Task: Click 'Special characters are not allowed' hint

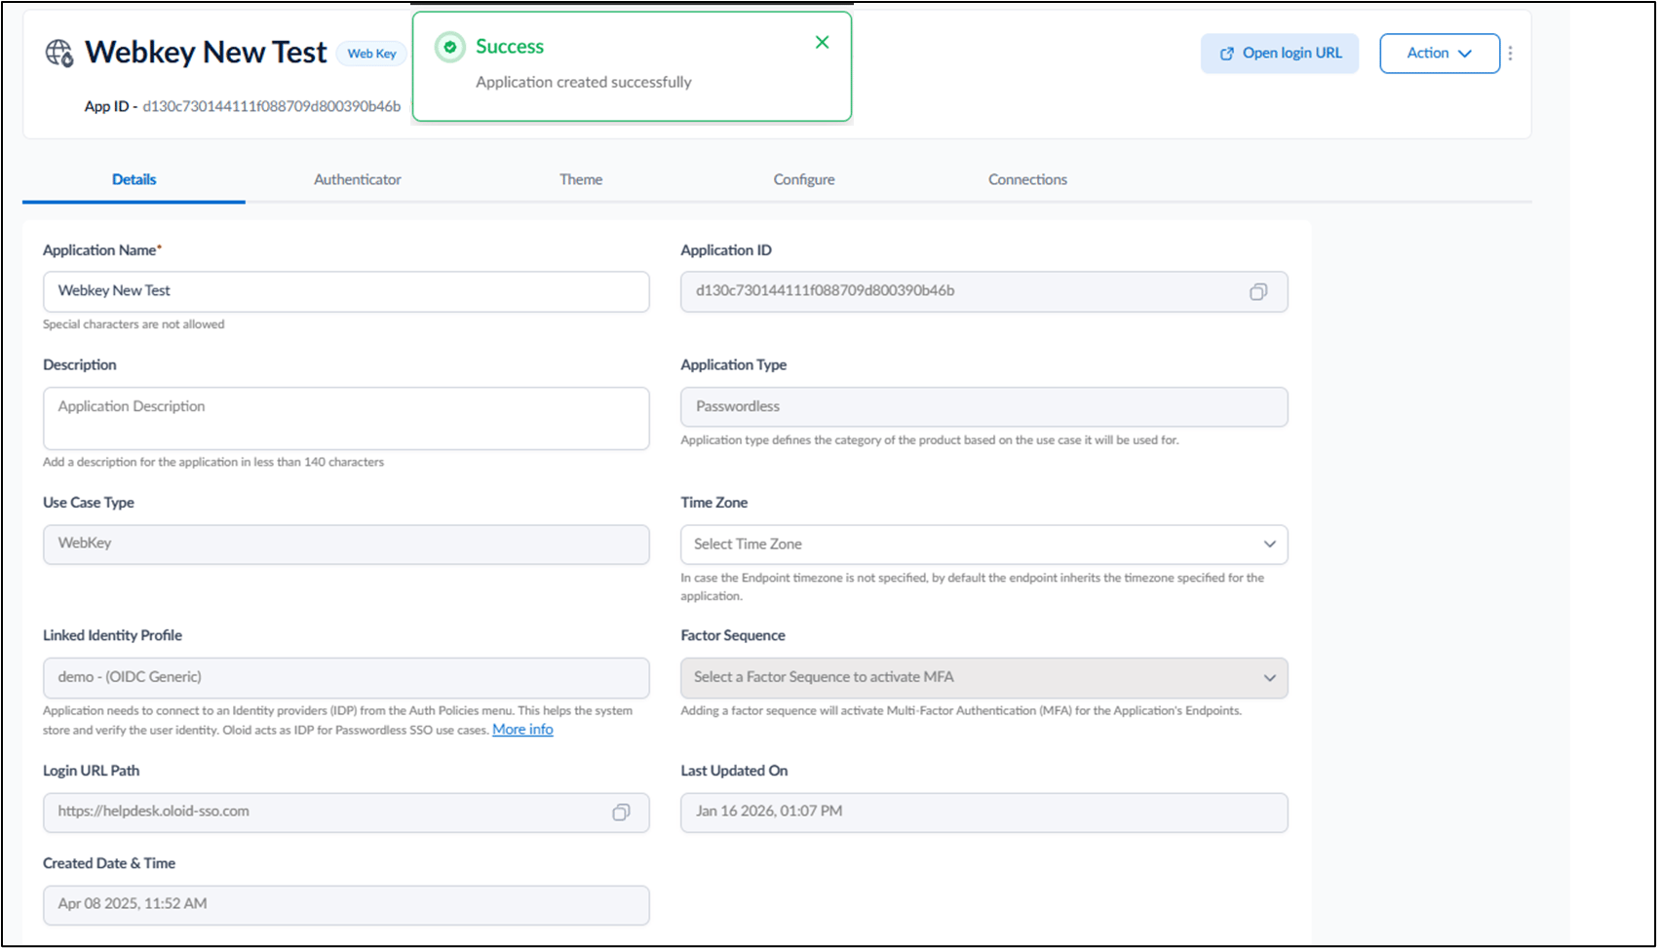Action: pos(134,324)
